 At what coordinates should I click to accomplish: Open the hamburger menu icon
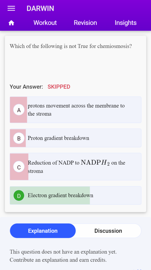11,8
